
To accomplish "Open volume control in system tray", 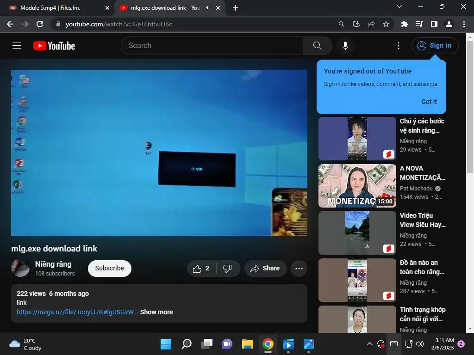I will [x=419, y=344].
